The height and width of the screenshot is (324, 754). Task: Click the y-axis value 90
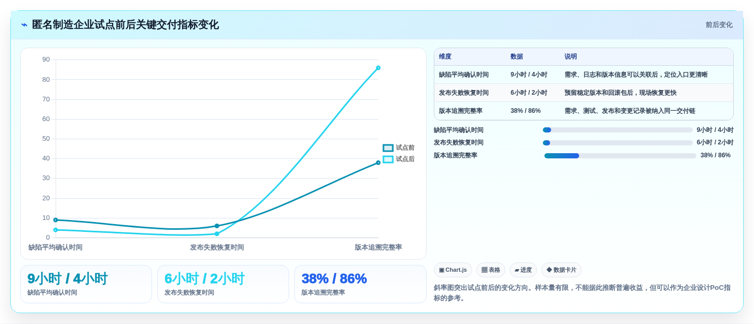click(x=46, y=60)
